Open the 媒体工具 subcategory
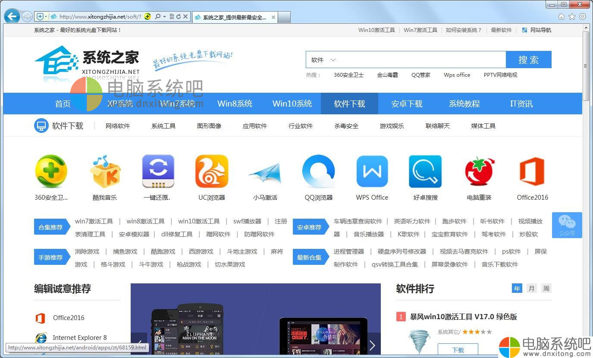 483,126
